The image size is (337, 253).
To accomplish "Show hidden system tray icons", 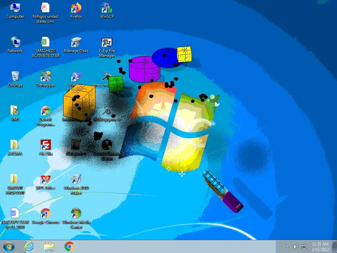I will click(288, 247).
